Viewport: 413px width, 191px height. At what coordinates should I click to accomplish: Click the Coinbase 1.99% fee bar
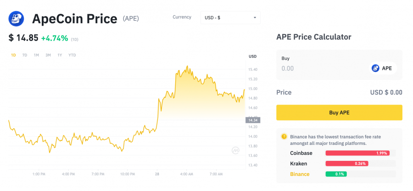pyautogui.click(x=357, y=153)
